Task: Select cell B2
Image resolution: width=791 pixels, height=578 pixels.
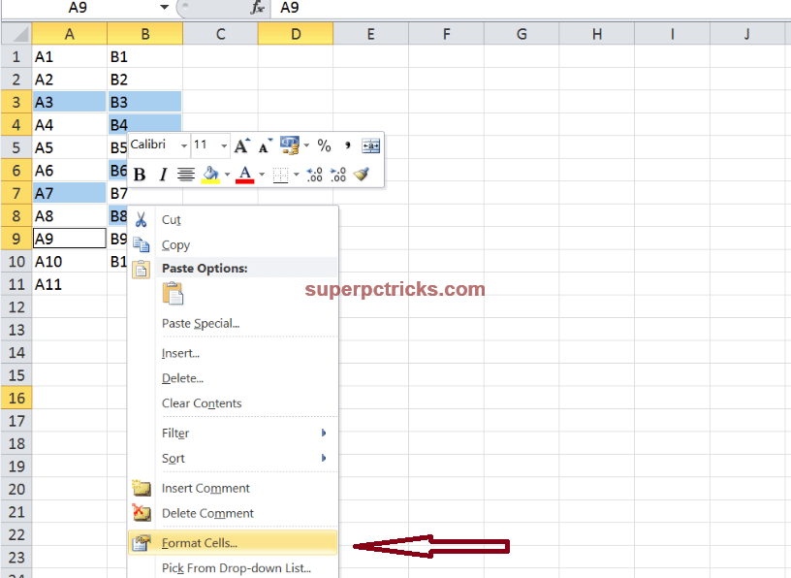Action: (x=144, y=80)
